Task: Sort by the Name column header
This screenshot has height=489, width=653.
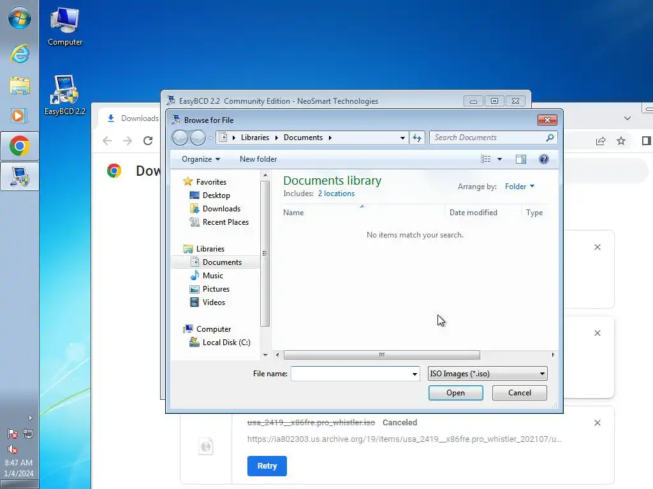Action: [293, 213]
